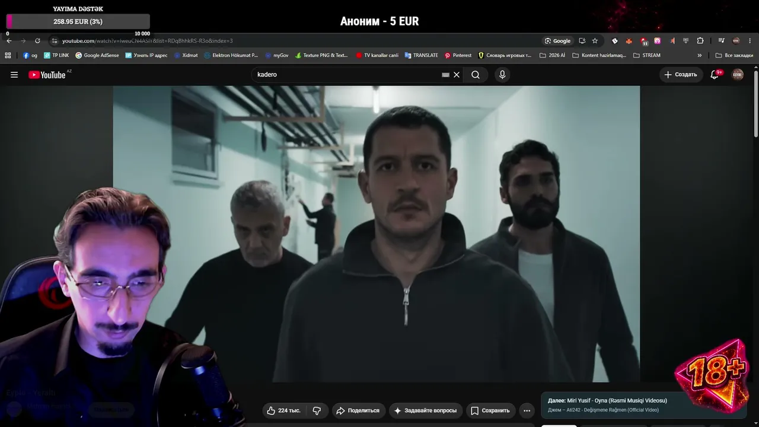The width and height of the screenshot is (759, 427).
Task: Start voice search with the microphone
Action: click(x=502, y=75)
